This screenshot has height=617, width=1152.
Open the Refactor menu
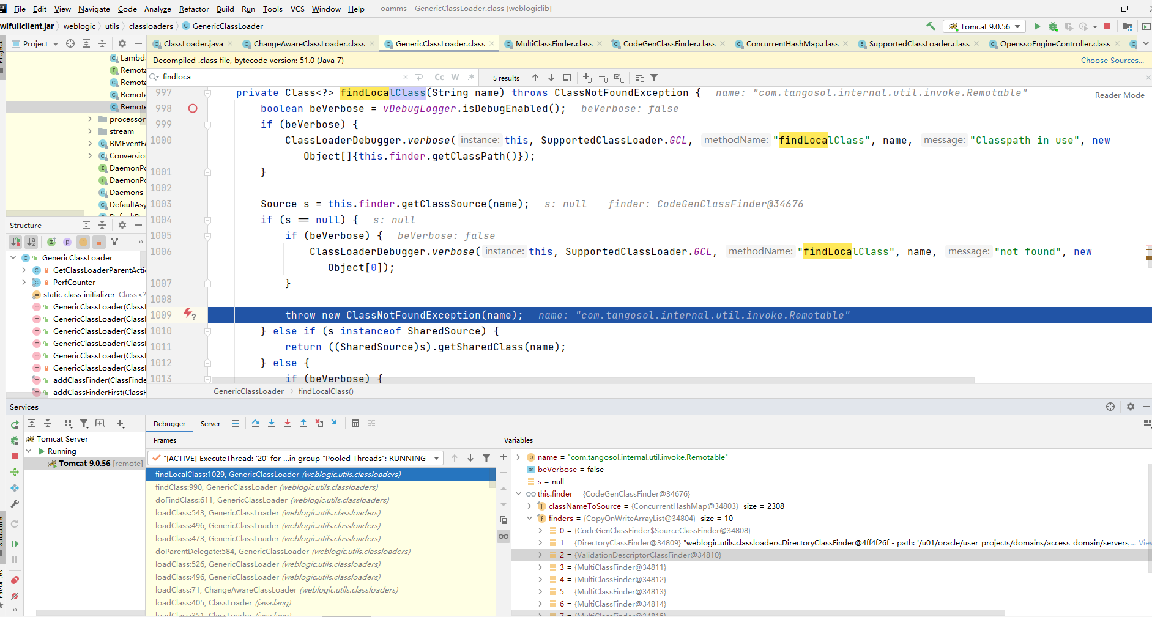pos(194,9)
